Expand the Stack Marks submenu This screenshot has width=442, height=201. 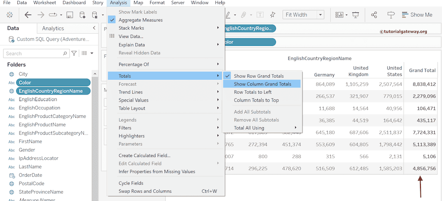(166, 28)
